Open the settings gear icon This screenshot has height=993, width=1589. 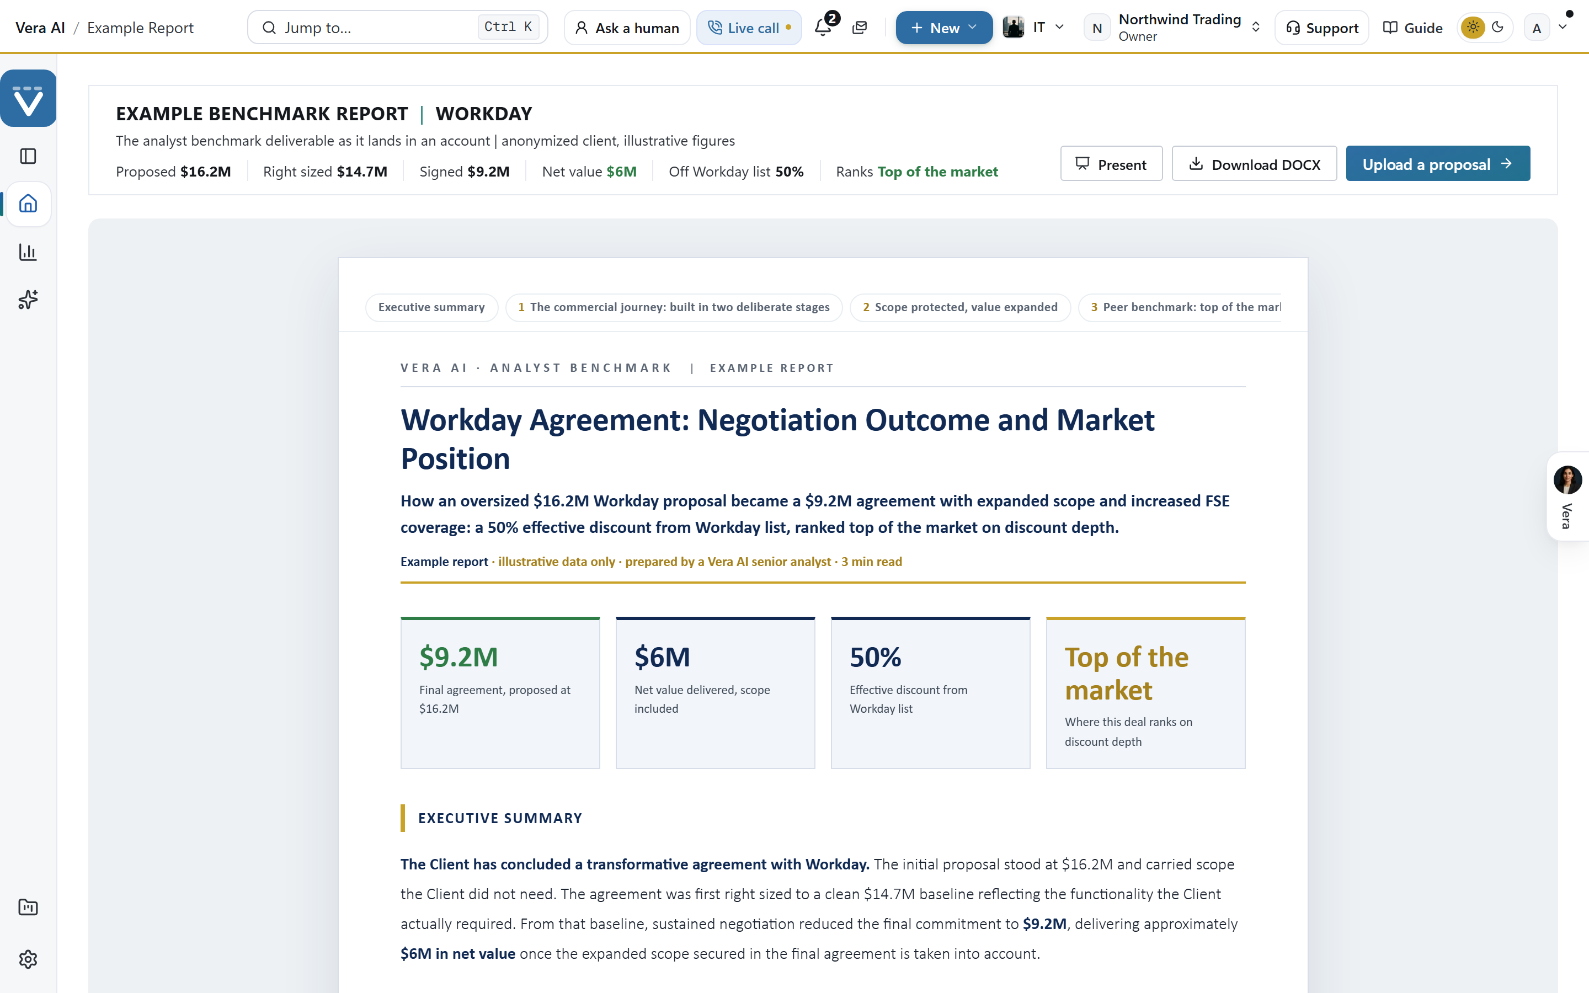coord(28,959)
